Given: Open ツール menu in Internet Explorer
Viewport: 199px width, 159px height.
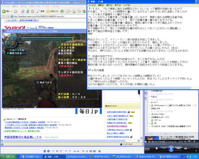Looking at the screenshot, I should click(46, 7).
